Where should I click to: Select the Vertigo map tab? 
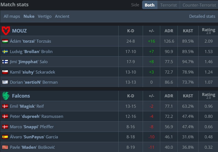coord(45,16)
